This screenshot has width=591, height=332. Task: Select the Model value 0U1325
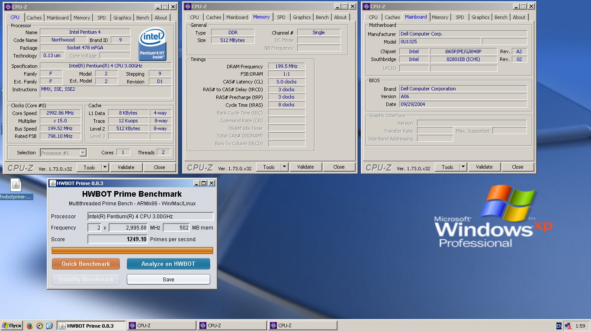pos(440,41)
